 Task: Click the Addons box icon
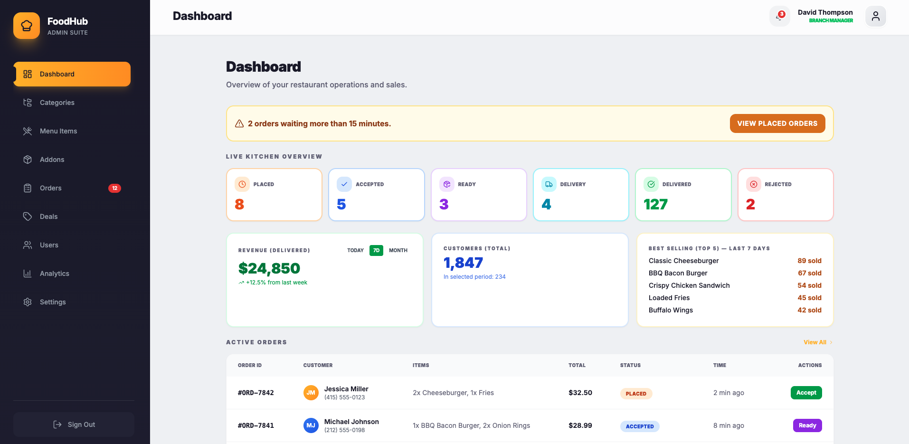pos(28,160)
